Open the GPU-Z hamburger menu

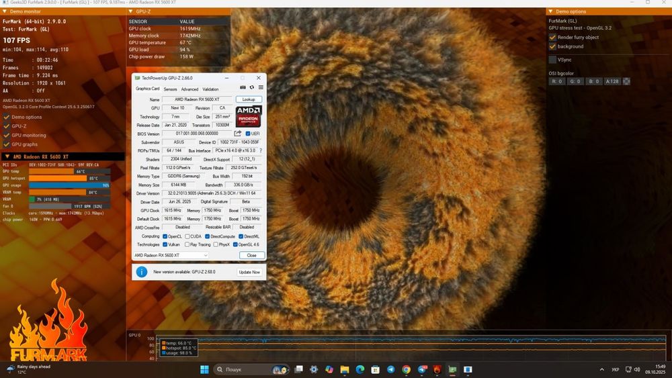click(261, 87)
